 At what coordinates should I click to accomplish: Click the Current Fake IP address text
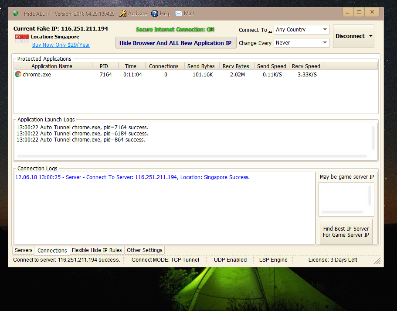61,28
